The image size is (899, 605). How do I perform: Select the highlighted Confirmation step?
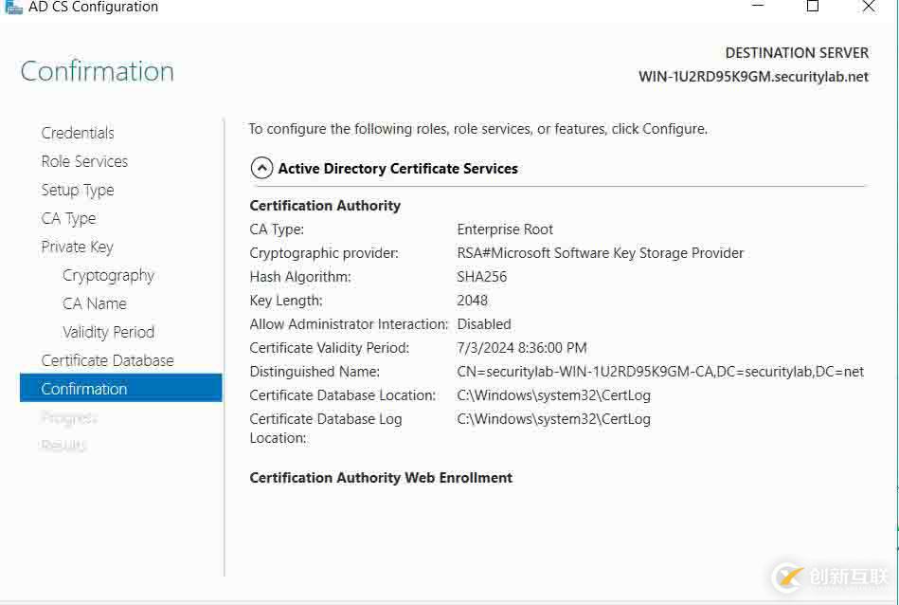(84, 389)
